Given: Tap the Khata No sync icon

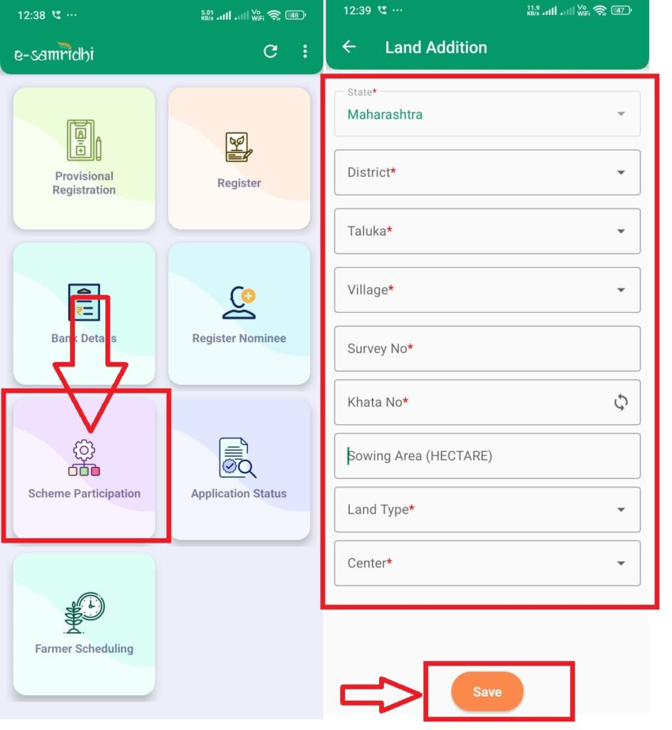Looking at the screenshot, I should click(x=621, y=403).
